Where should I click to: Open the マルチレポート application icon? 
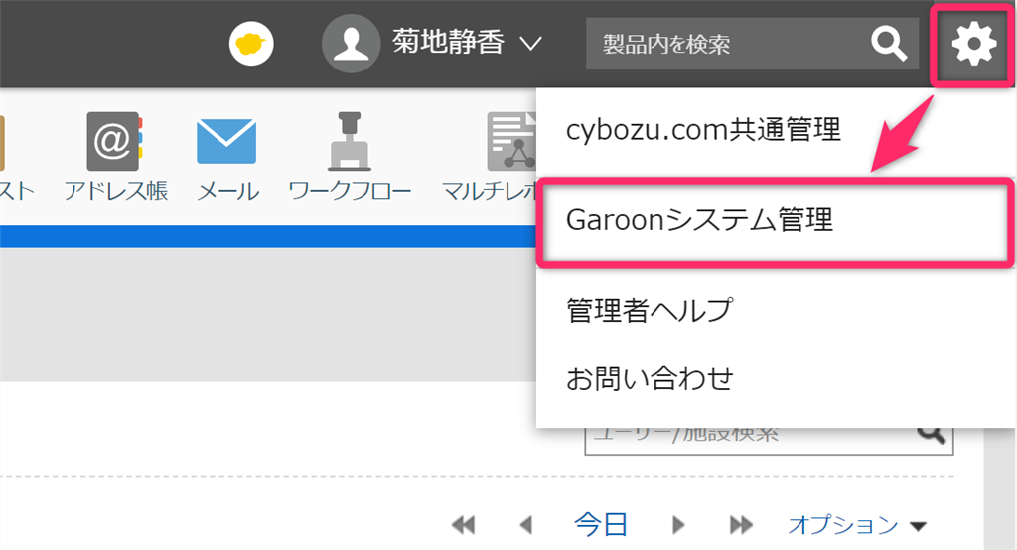coord(511,141)
